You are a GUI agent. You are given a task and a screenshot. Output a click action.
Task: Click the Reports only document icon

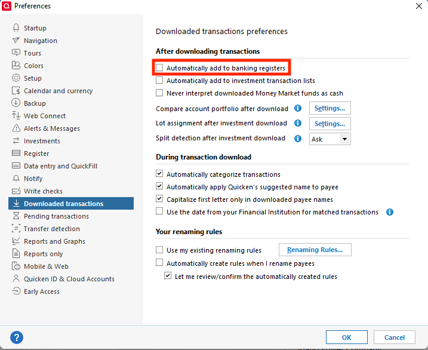point(16,254)
